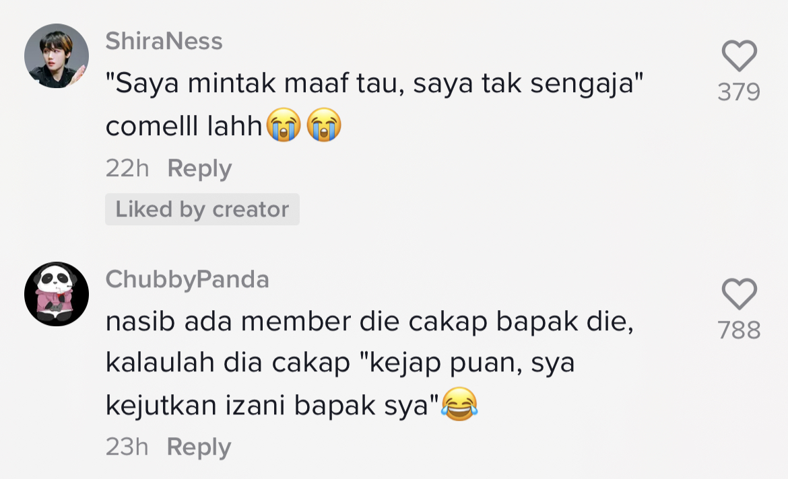
Task: Click the 23h timestamp
Action: 127,447
